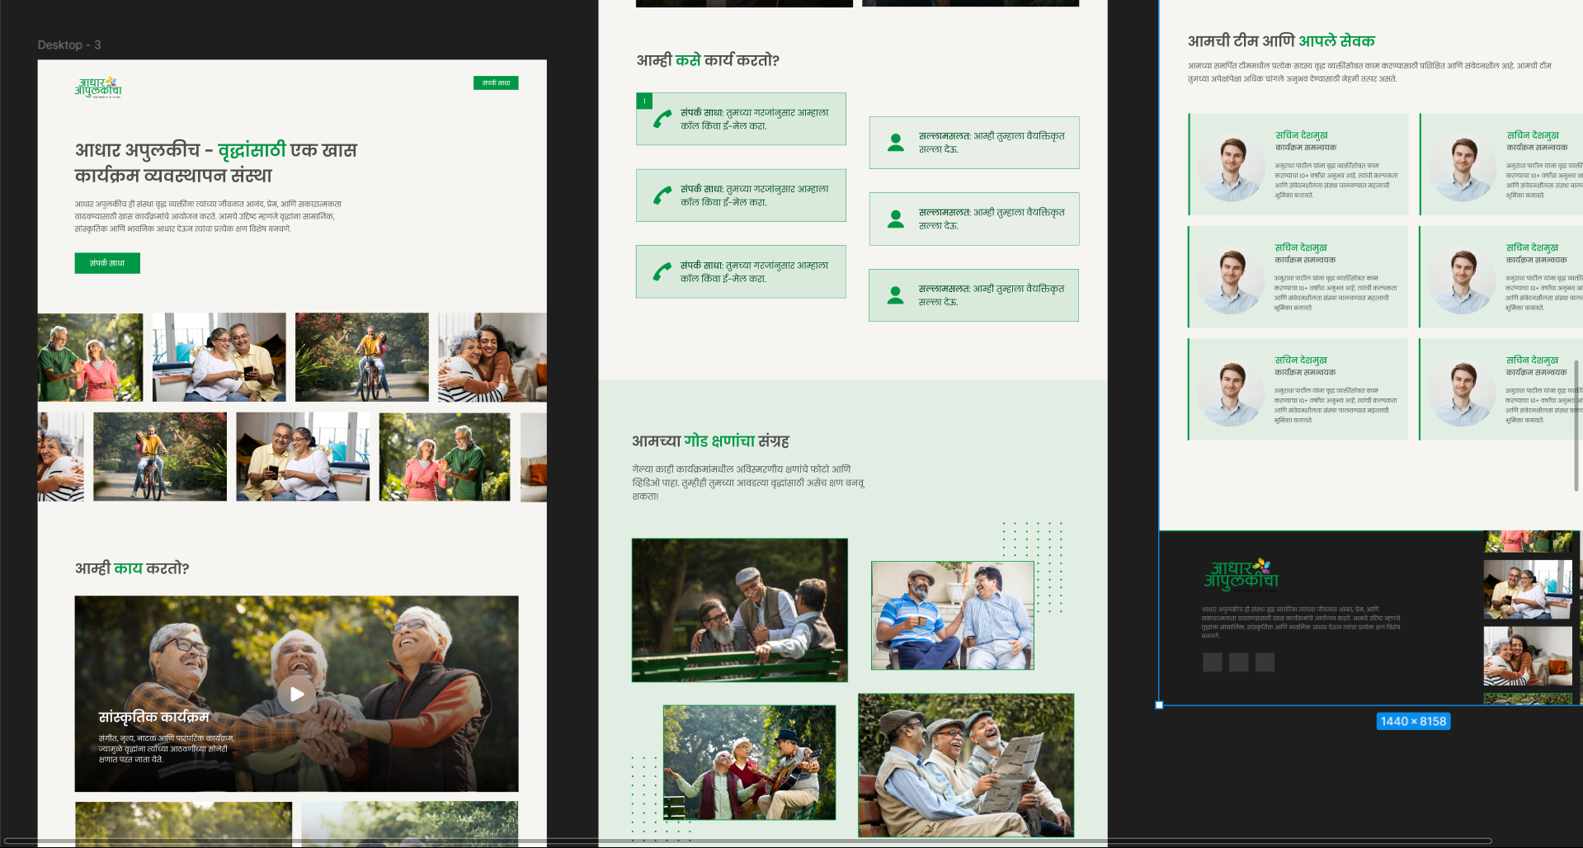1583x848 pixels.
Task: Click the 1440 × 8158 dimension label
Action: [1413, 721]
